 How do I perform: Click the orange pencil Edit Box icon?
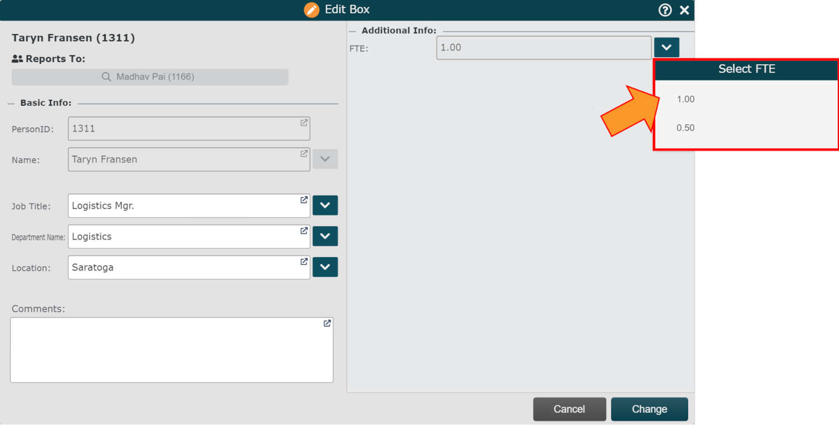[312, 10]
